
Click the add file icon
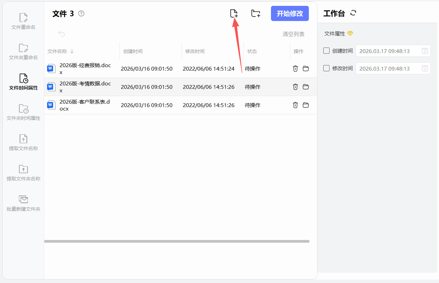click(x=234, y=13)
